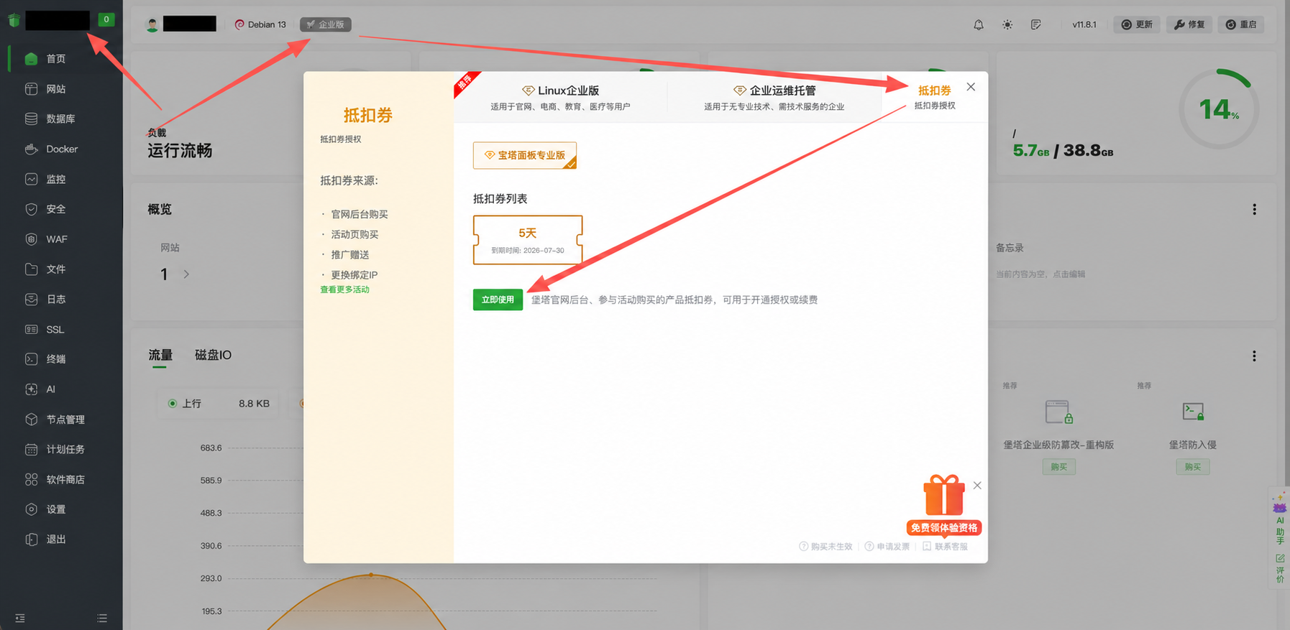This screenshot has height=630, width=1290.
Task: Click the 备忘录 memo empty text
Action: pyautogui.click(x=1040, y=274)
